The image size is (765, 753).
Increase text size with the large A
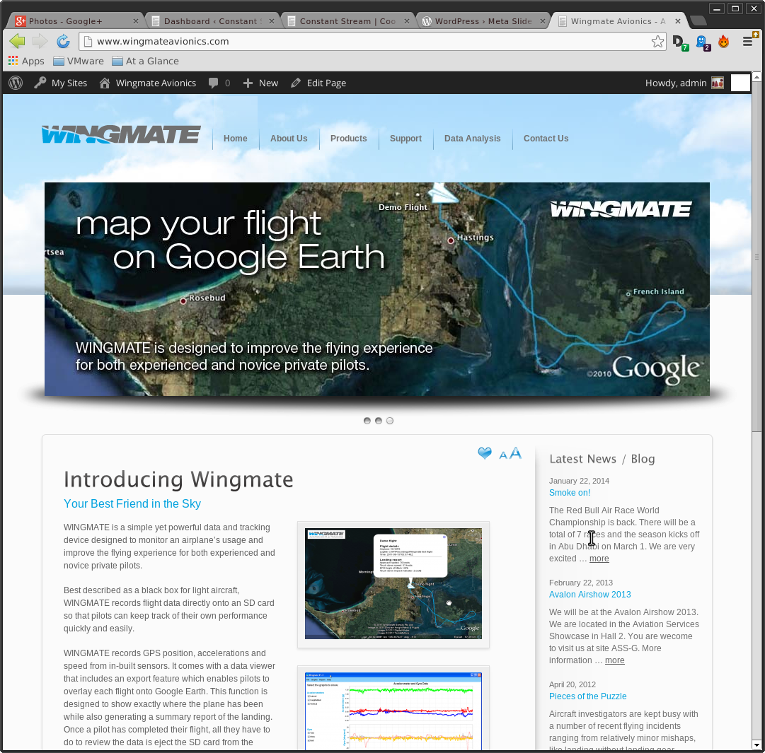pyautogui.click(x=515, y=453)
